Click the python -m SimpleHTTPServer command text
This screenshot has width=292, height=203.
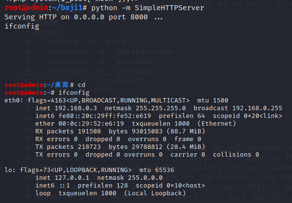[x=148, y=8]
